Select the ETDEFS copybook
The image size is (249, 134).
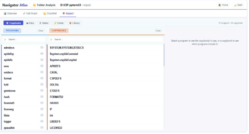click(x=106, y=91)
